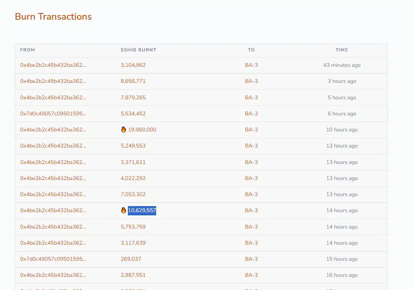
Task: Open BA-3 link in the 5,249,553 row
Action: tap(251, 145)
